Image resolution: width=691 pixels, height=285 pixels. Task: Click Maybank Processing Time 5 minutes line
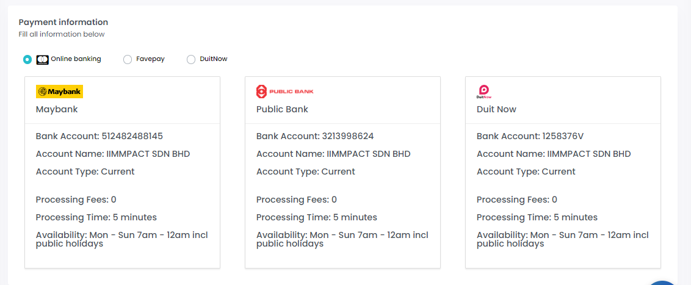coord(96,217)
